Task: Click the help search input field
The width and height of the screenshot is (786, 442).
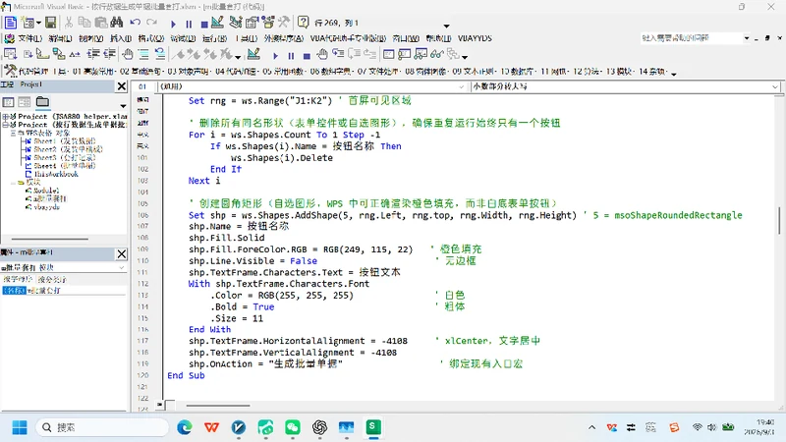Action: 691,38
